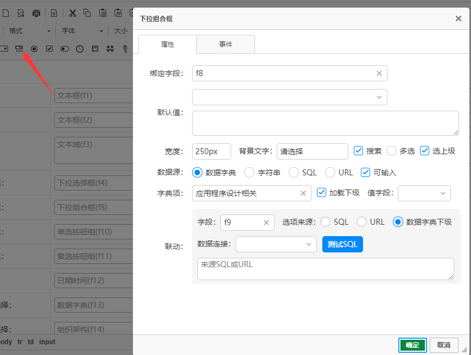471x355 pixels.
Task: Click the tr element in editor path bar
Action: [20, 342]
